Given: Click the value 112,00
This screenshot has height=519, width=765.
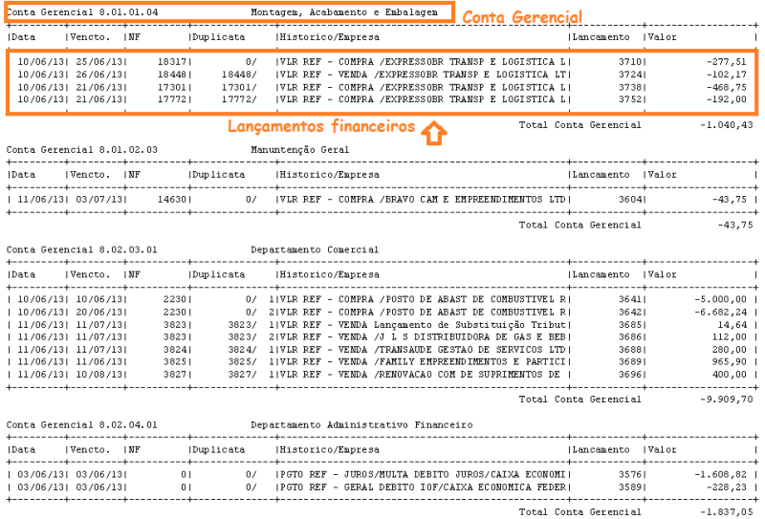Looking at the screenshot, I should (730, 337).
